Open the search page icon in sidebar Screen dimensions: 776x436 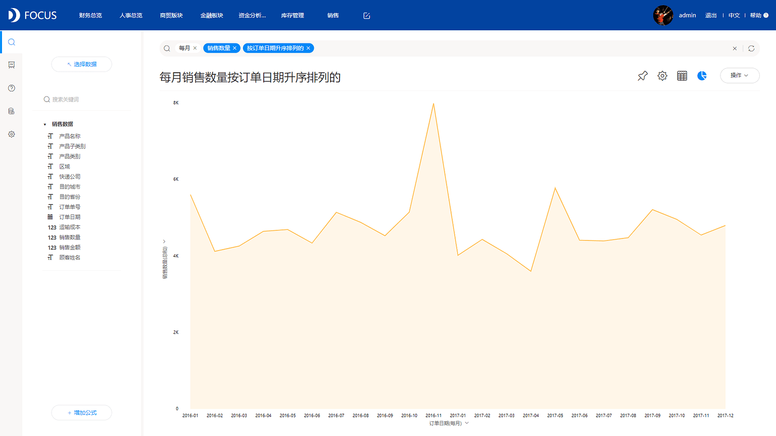click(12, 42)
